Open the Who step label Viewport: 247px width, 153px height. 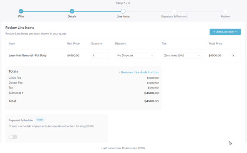21,16
